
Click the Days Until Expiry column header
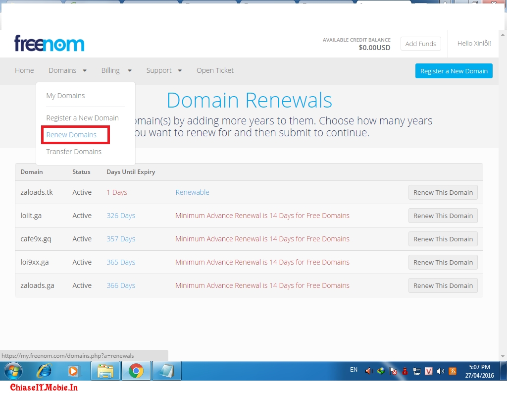coord(131,172)
